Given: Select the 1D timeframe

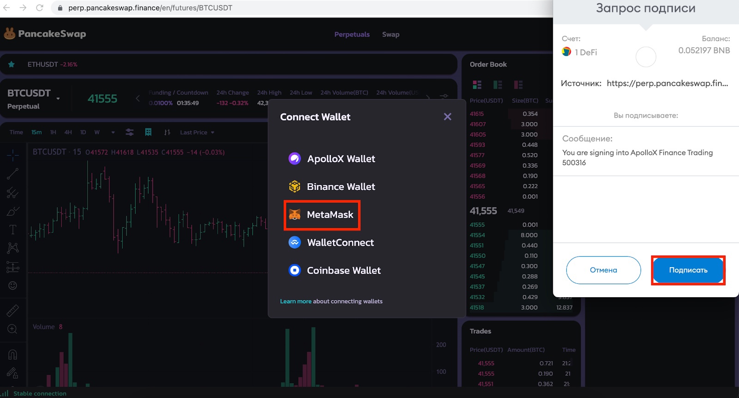Looking at the screenshot, I should [x=83, y=132].
